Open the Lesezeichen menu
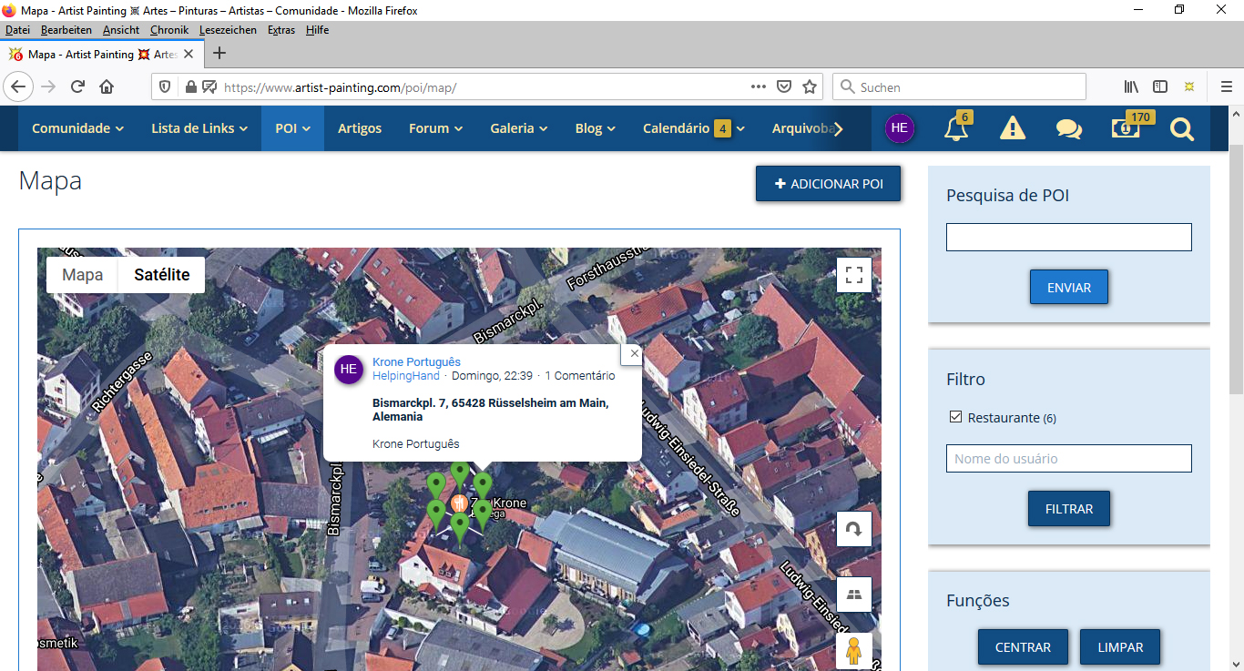 [x=229, y=30]
